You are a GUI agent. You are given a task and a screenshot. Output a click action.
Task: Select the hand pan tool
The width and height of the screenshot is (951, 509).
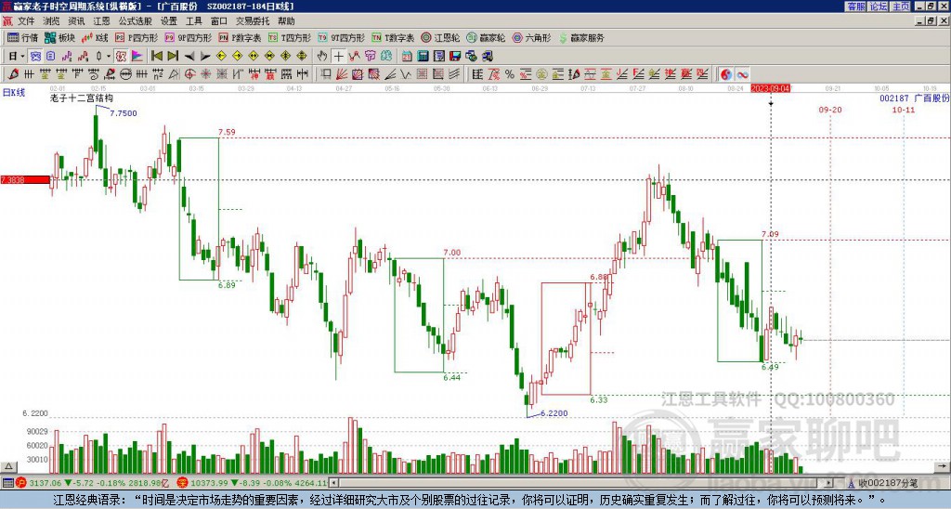(x=322, y=57)
